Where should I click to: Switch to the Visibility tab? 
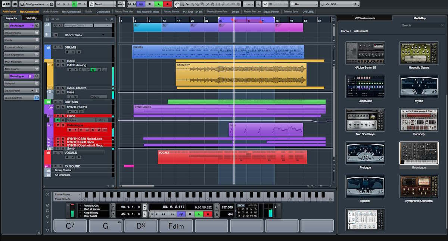(x=31, y=18)
